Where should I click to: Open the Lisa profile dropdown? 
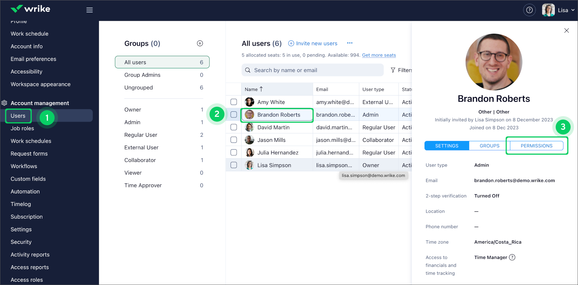[x=563, y=10]
